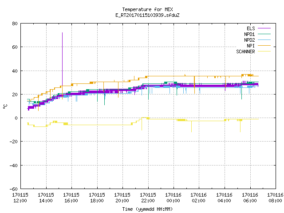The height and width of the screenshot is (213, 284).
Task: Click the x-axis label '170115 14:00'
Action: tap(46, 198)
